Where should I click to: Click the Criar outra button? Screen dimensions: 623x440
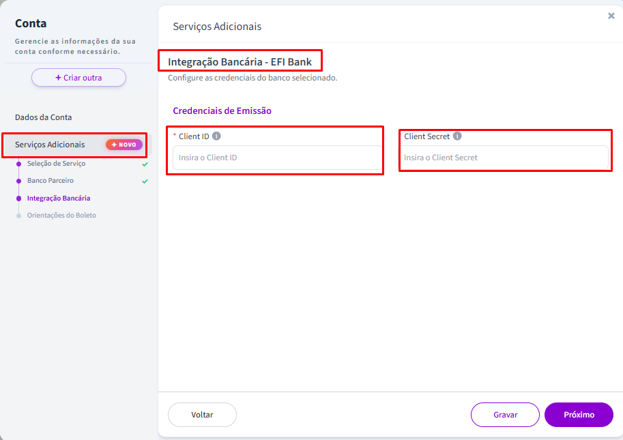pyautogui.click(x=78, y=78)
